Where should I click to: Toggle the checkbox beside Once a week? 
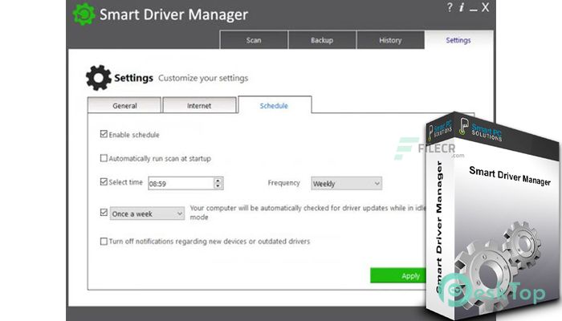(x=104, y=213)
